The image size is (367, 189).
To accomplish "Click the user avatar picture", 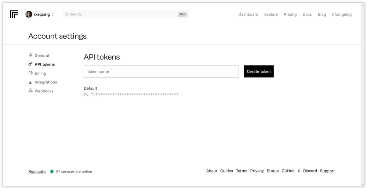I will click(x=29, y=14).
